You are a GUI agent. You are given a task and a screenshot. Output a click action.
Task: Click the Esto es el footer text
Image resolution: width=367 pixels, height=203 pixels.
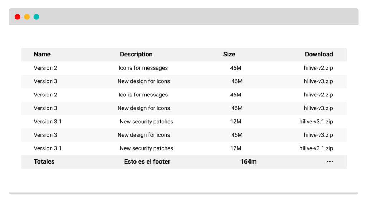pos(147,161)
